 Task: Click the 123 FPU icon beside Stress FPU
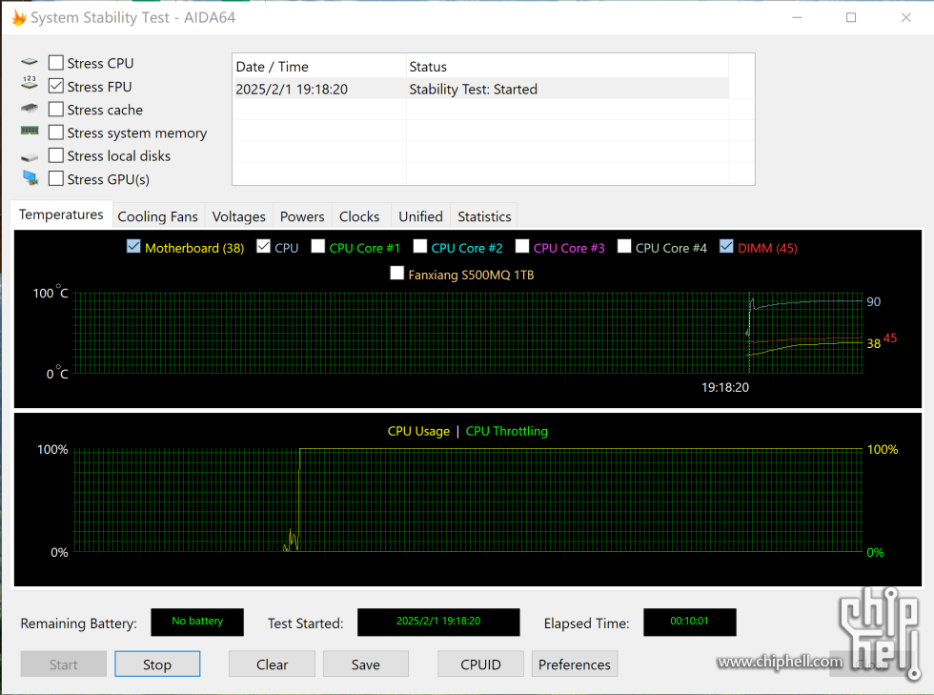click(x=30, y=83)
